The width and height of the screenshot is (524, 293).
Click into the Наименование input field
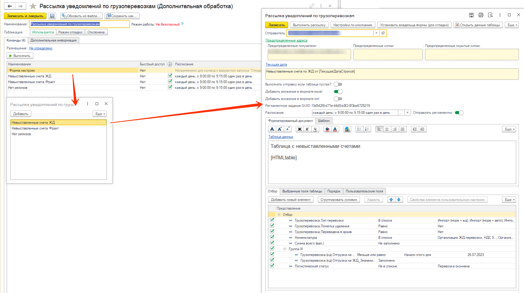coord(80,24)
